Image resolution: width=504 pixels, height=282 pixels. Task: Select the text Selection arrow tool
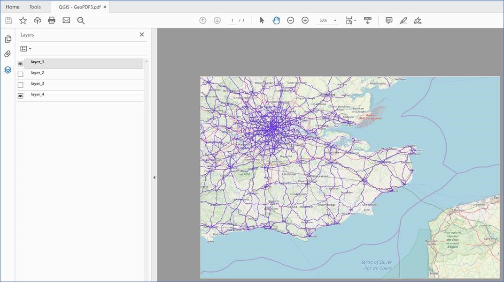pos(262,20)
